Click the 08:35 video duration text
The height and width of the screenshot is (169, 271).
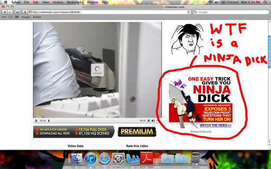pyautogui.click(x=143, y=121)
